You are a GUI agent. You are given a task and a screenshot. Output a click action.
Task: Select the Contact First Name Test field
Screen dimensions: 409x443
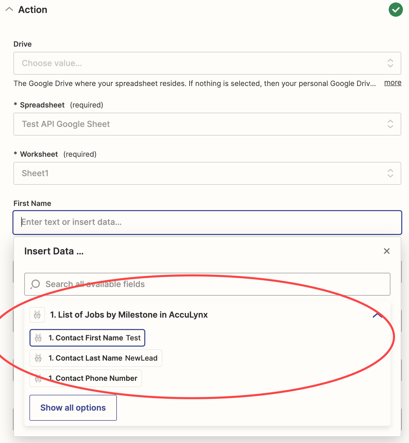coord(87,338)
